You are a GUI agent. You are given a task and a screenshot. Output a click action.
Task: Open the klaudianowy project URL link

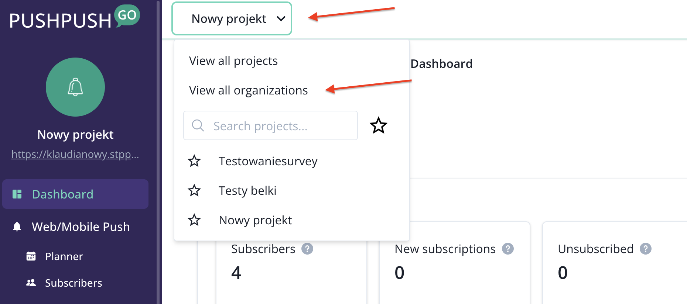75,154
